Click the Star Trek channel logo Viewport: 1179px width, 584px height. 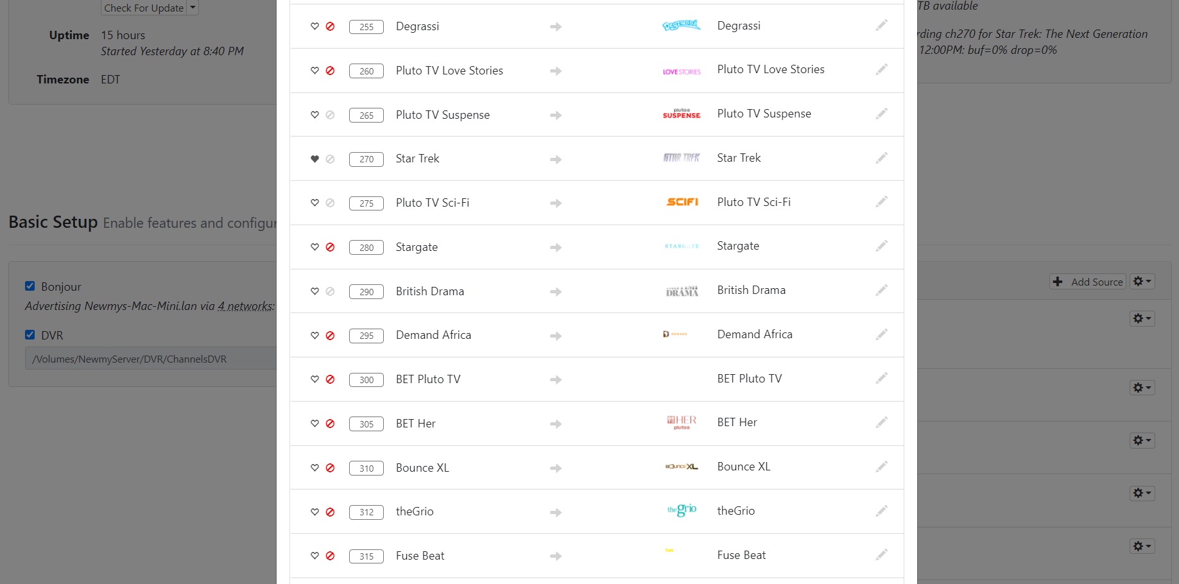[x=681, y=157]
